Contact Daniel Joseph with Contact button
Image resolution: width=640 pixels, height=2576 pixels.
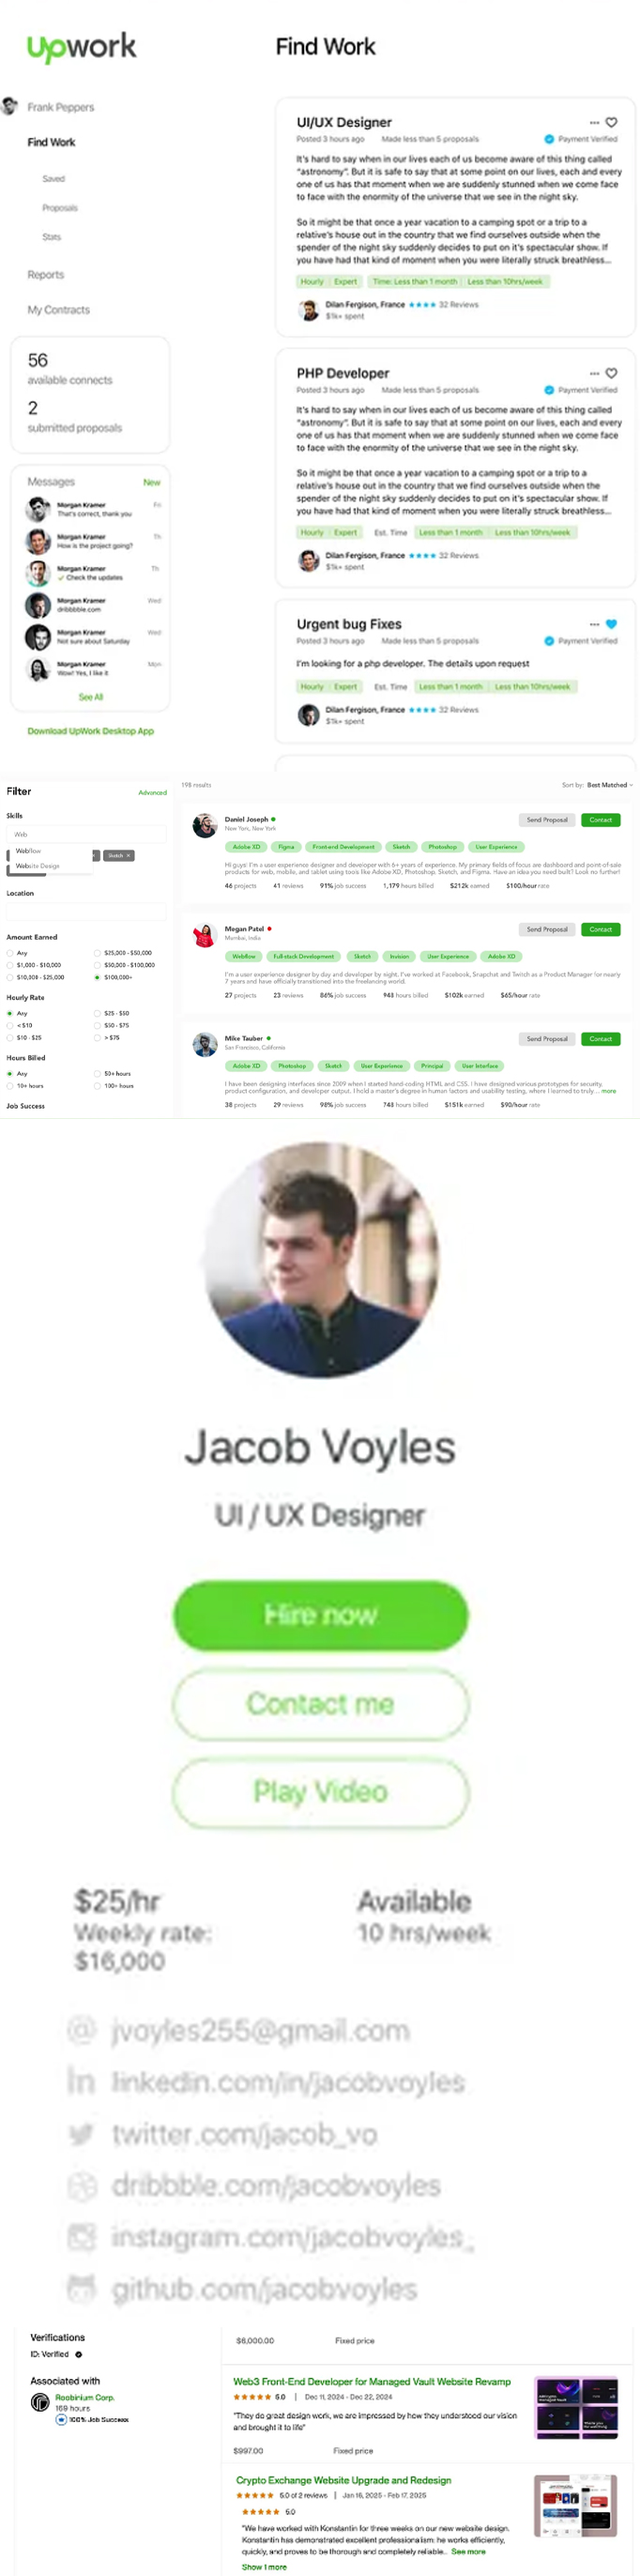[x=600, y=820]
